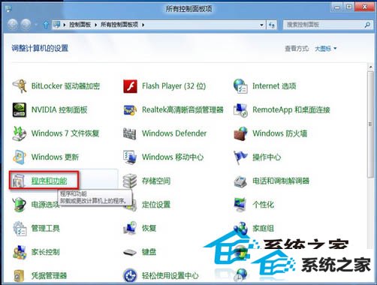This screenshot has height=285, width=377.
Task: Click the vertical scrollbar thumb
Action: click(370, 124)
